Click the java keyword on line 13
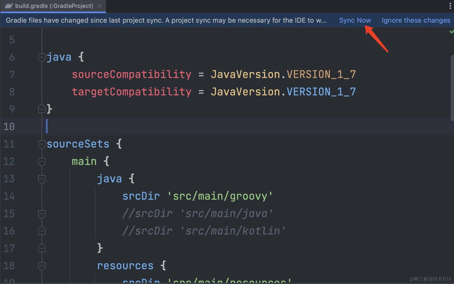This screenshot has width=454, height=284. coord(110,179)
